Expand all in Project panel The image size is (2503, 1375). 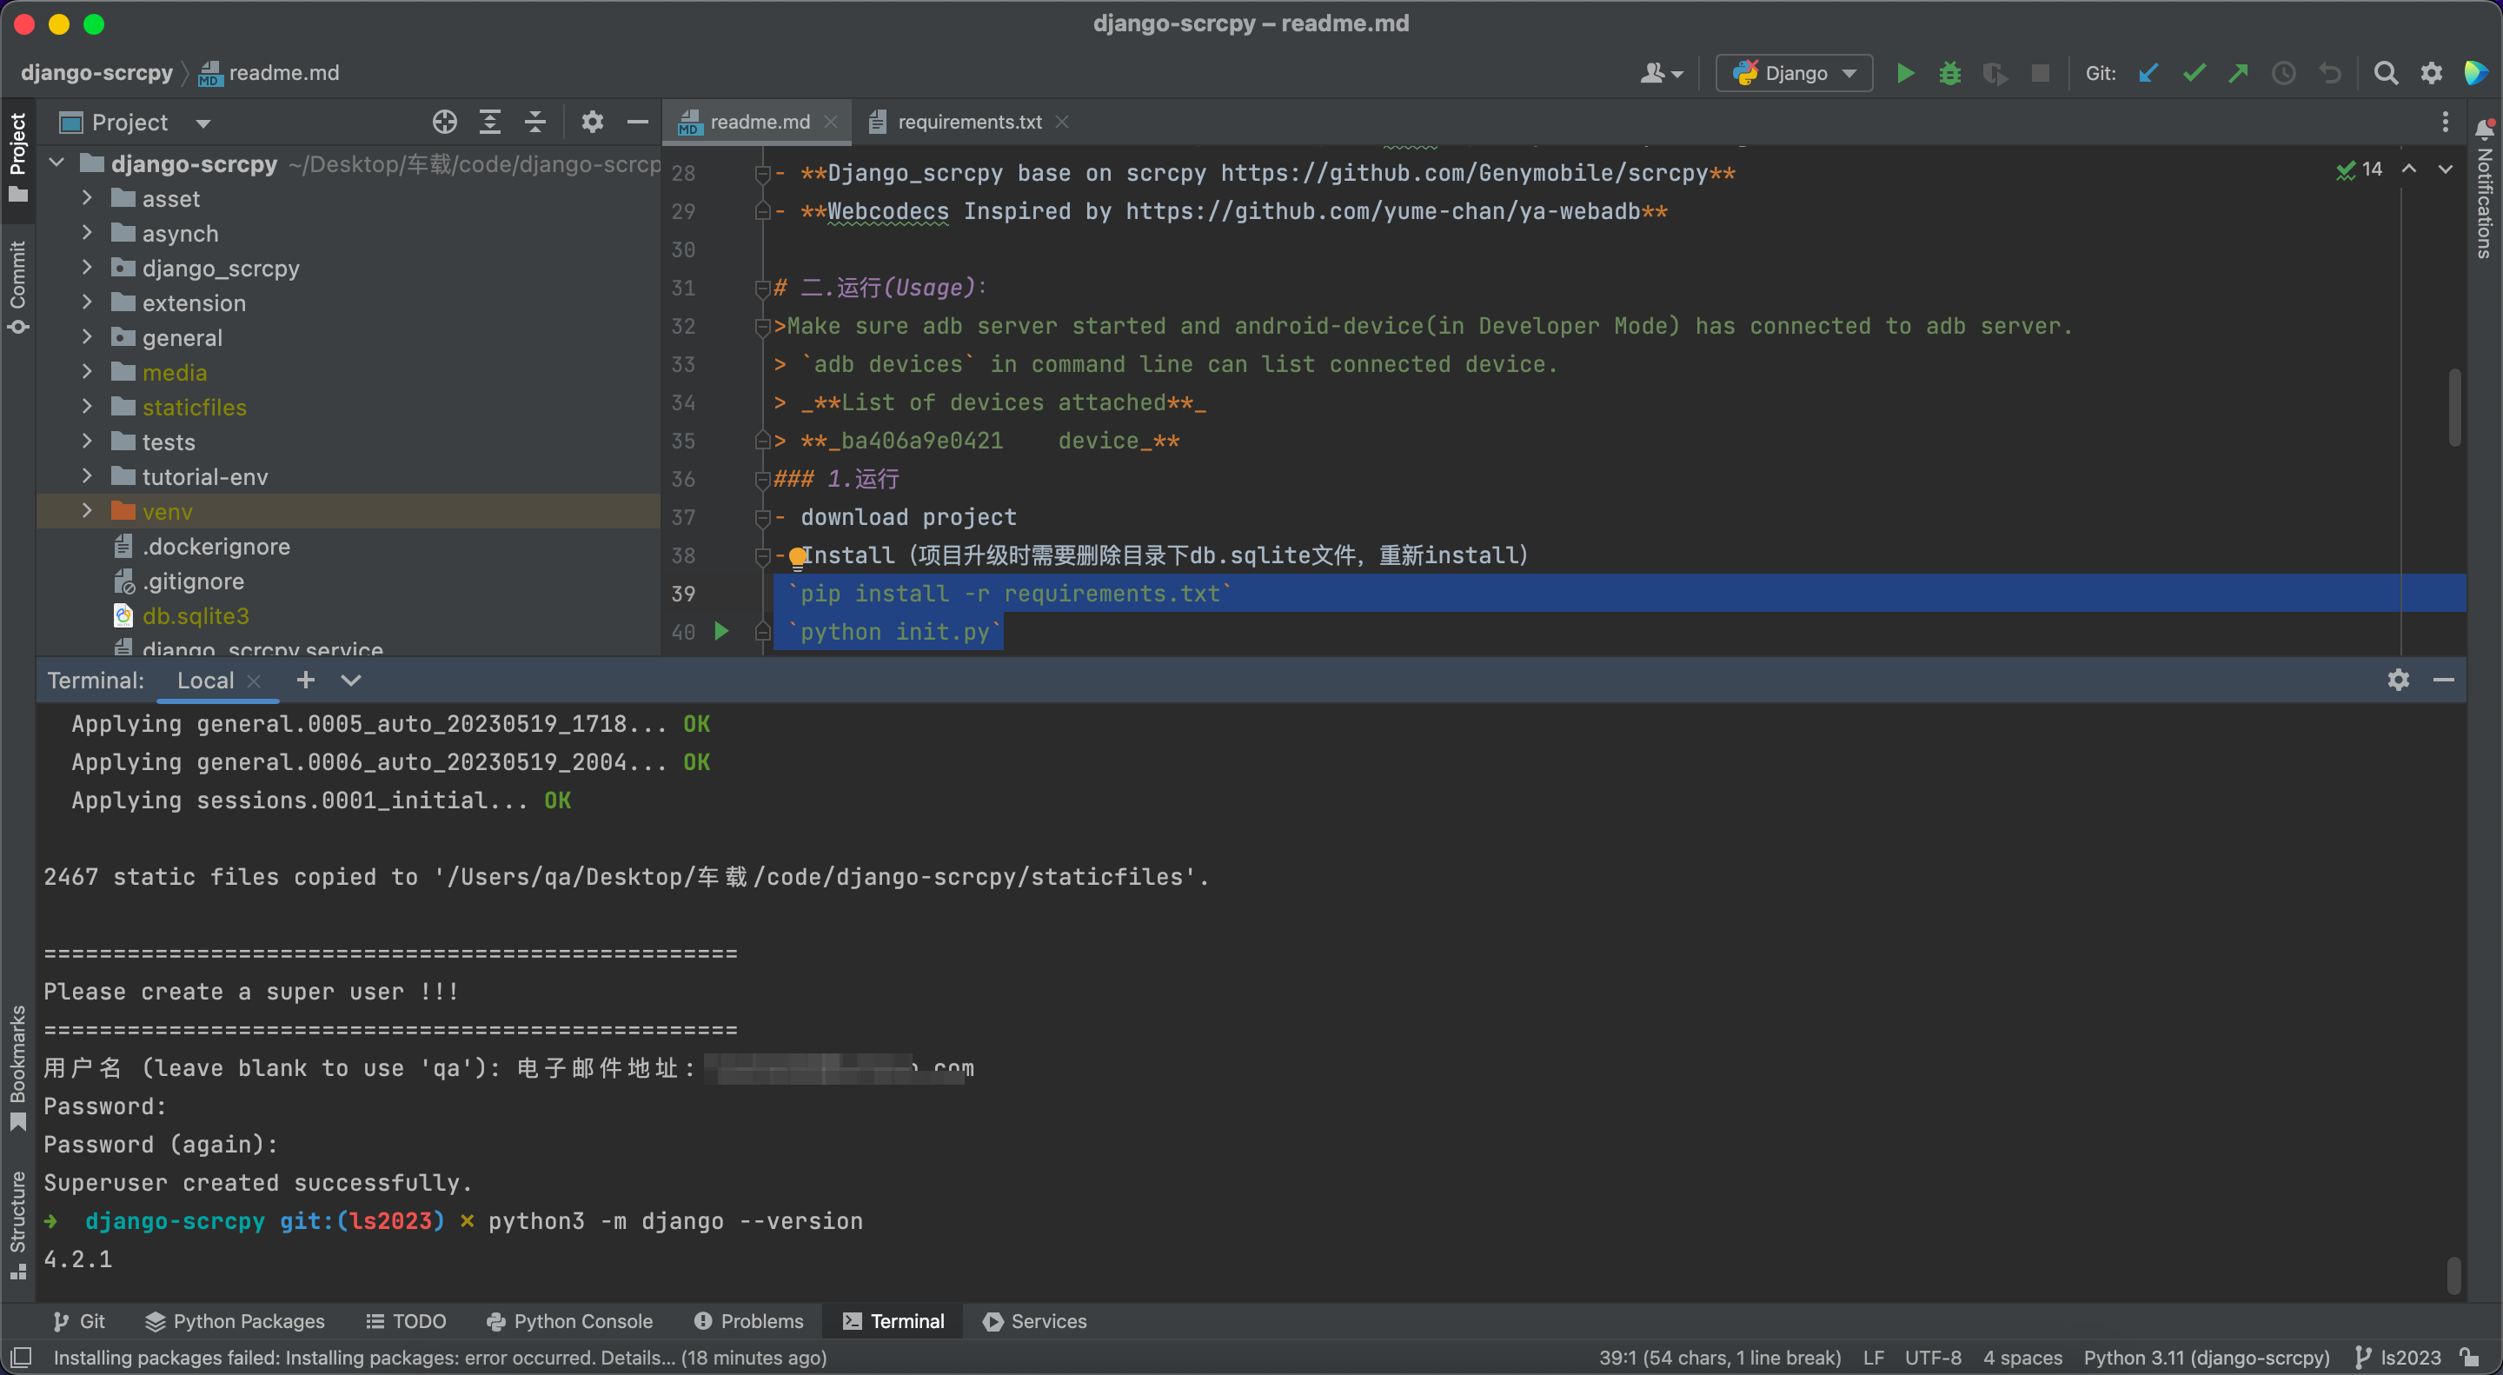(x=489, y=123)
